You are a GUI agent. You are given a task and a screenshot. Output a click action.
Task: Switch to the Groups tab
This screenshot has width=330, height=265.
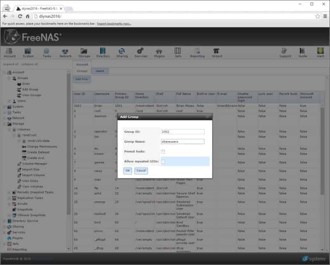[x=82, y=71]
